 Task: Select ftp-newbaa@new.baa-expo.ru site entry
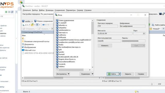(x=70, y=47)
